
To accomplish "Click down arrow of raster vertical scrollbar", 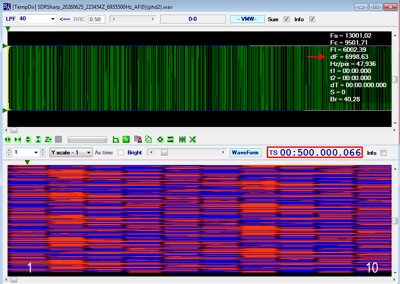I will pyautogui.click(x=395, y=273).
